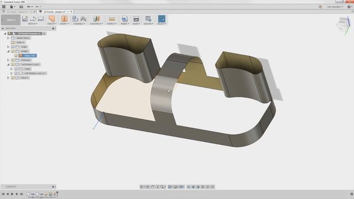Choose the Zoom Window tool

157,187
